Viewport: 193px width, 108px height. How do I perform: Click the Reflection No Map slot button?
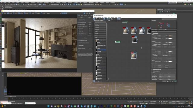click(169, 76)
